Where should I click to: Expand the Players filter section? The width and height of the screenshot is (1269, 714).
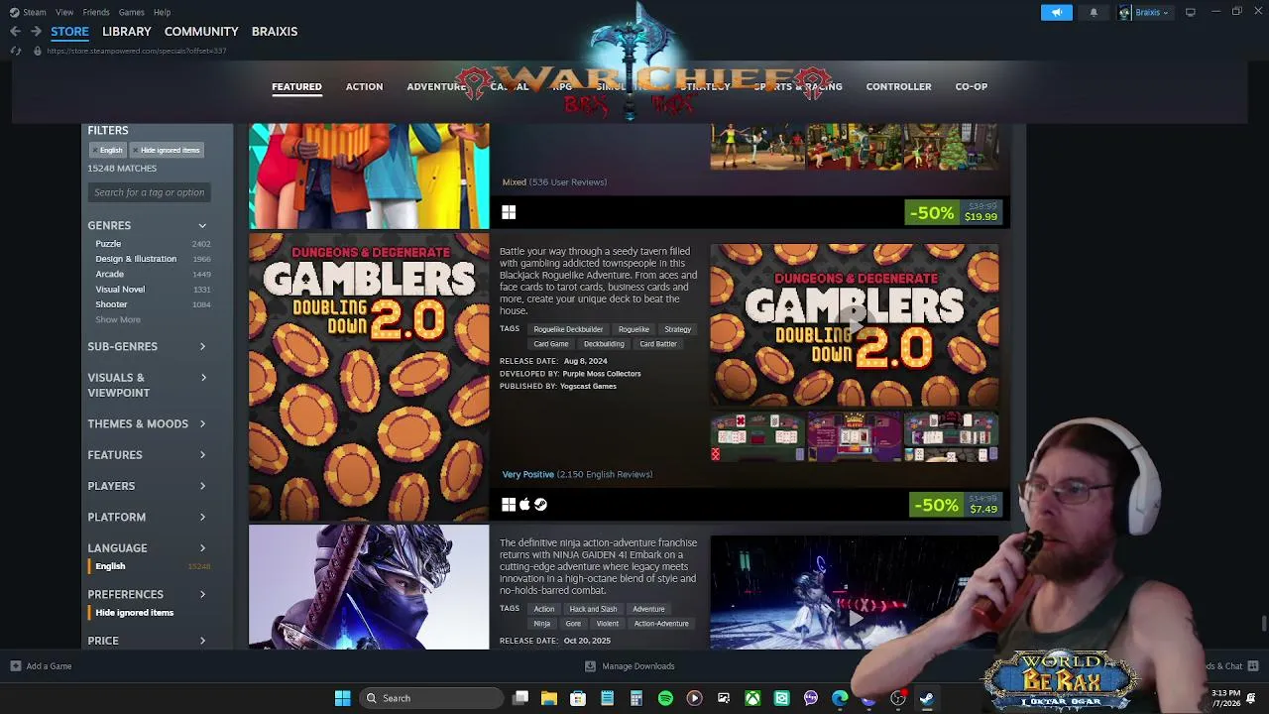147,486
